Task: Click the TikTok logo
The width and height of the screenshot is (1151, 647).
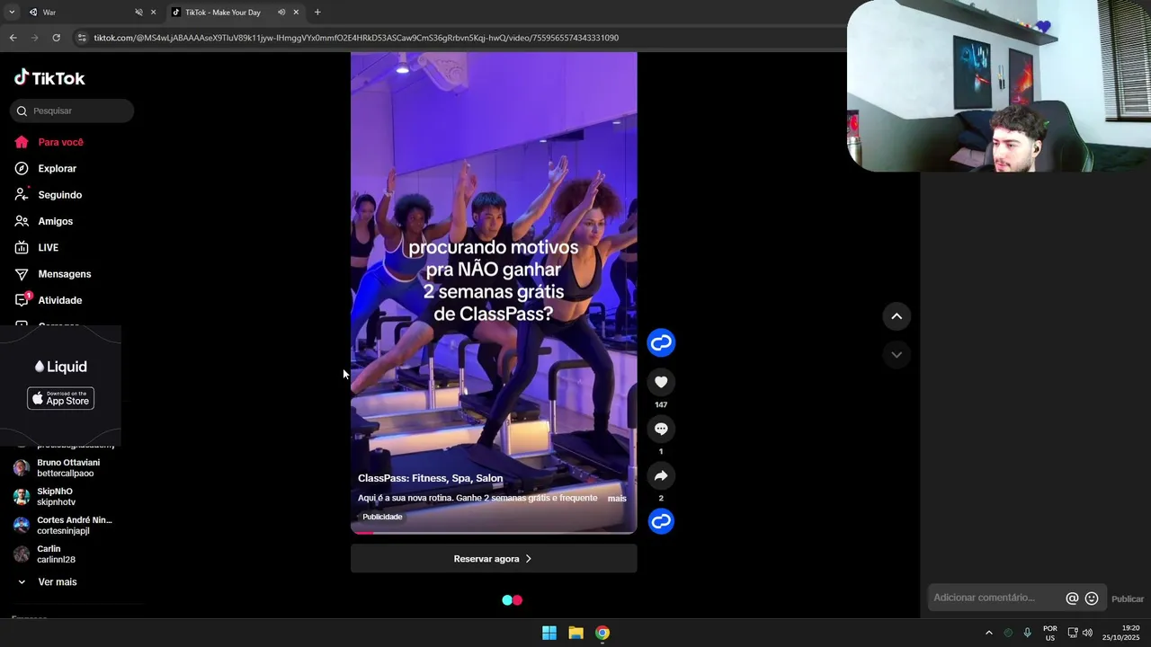Action: pos(49,78)
